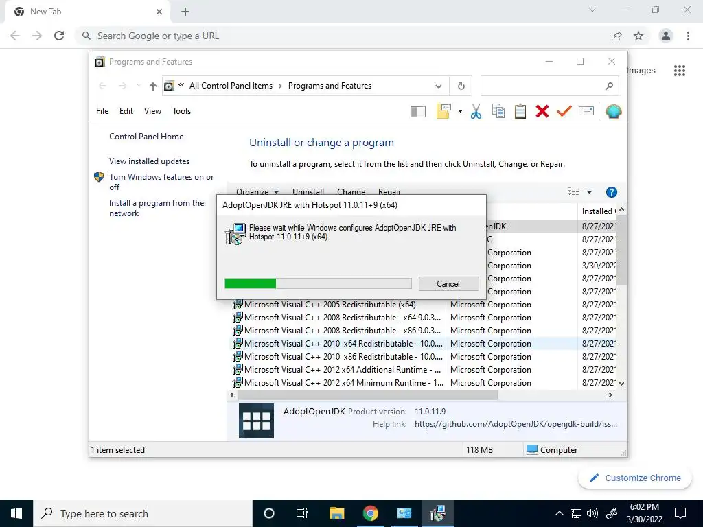
Task: Click the Back arrow in Programs and Features
Action: pos(102,86)
